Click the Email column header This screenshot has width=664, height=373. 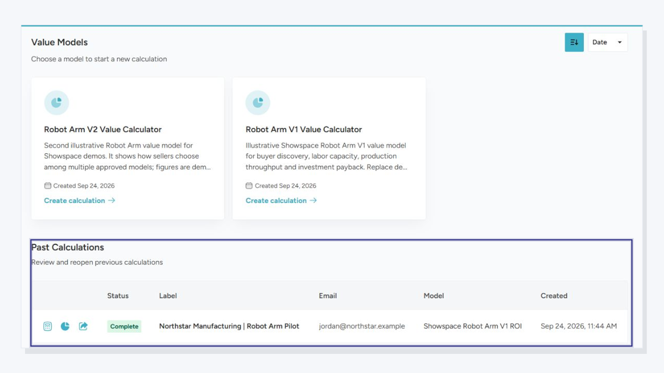(328, 296)
